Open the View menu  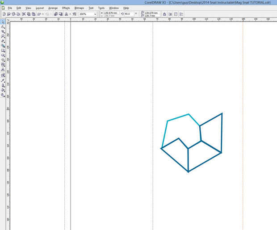tap(28, 8)
